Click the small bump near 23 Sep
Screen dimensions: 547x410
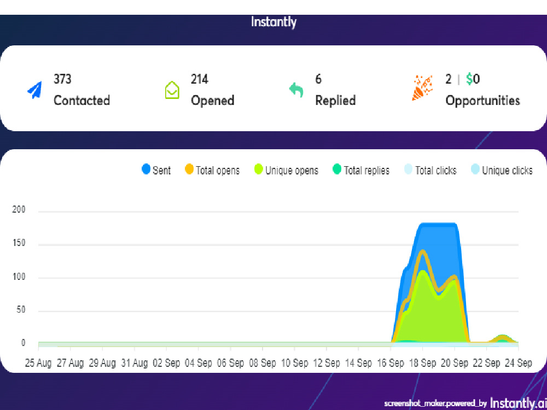pyautogui.click(x=502, y=339)
